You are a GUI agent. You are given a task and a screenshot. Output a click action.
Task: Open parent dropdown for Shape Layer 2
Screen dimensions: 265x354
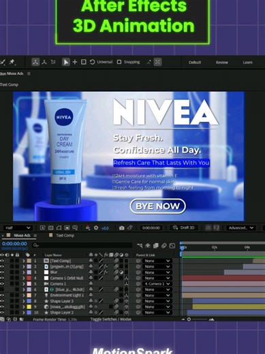click(x=157, y=312)
